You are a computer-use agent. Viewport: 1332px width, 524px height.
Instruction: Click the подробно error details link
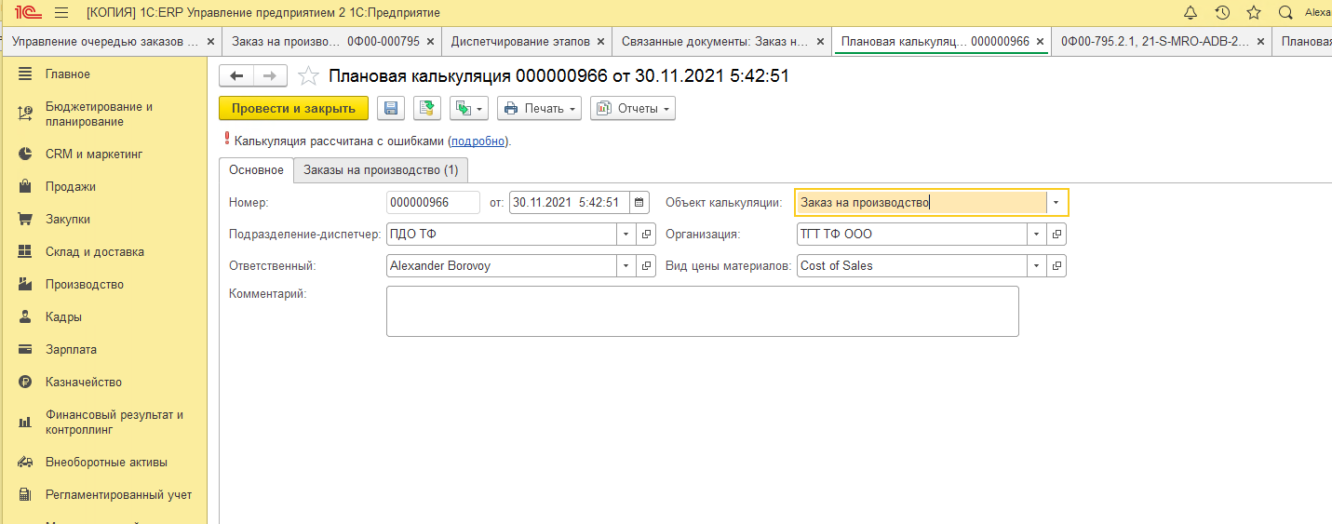point(478,141)
